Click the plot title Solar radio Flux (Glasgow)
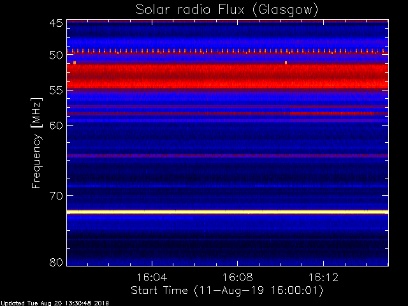 [227, 10]
